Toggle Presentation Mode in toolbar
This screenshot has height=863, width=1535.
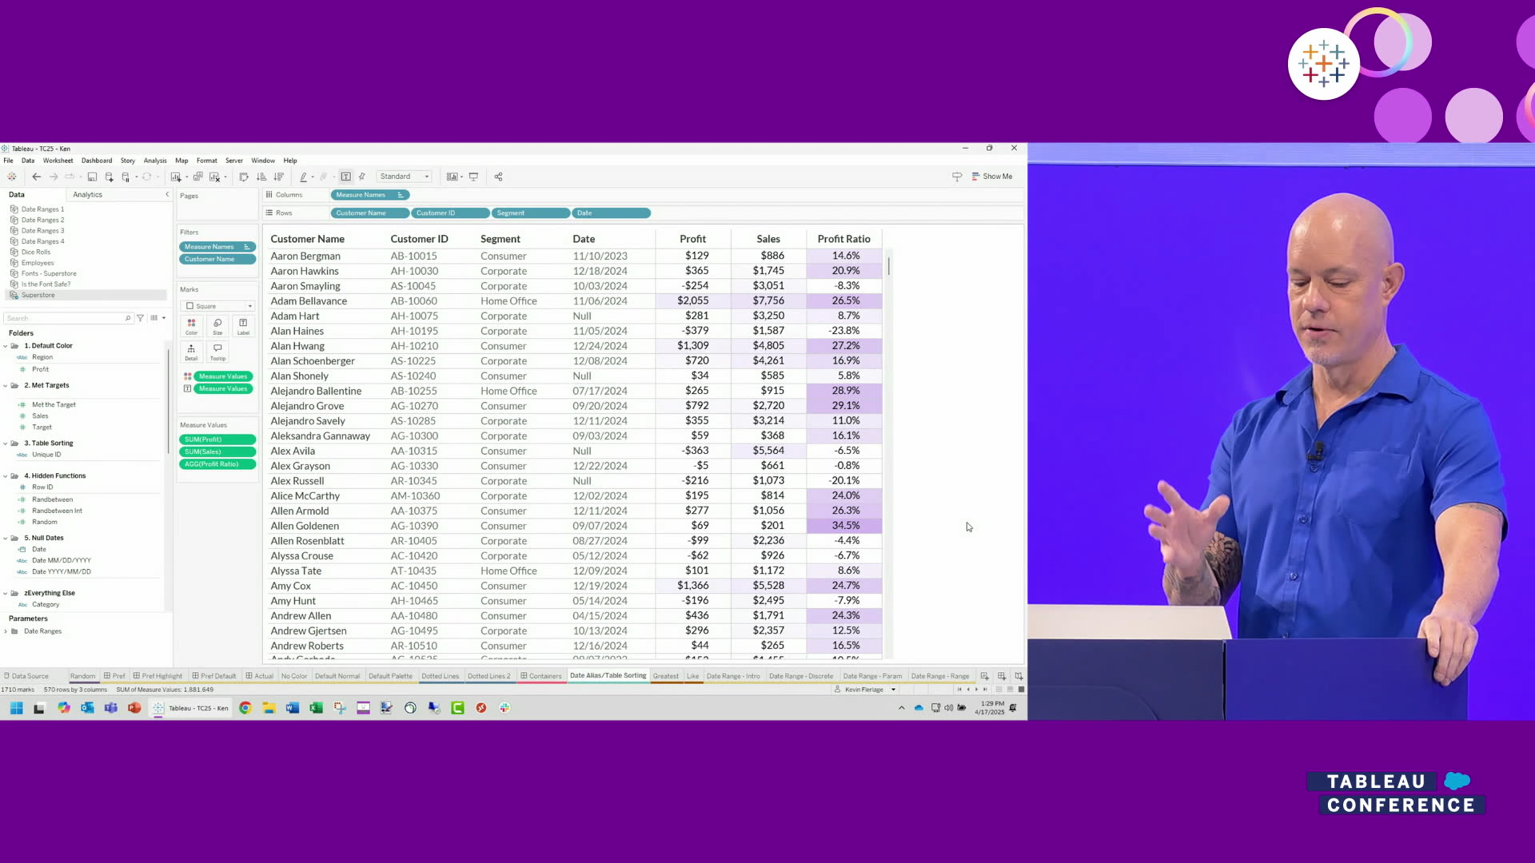tap(473, 177)
